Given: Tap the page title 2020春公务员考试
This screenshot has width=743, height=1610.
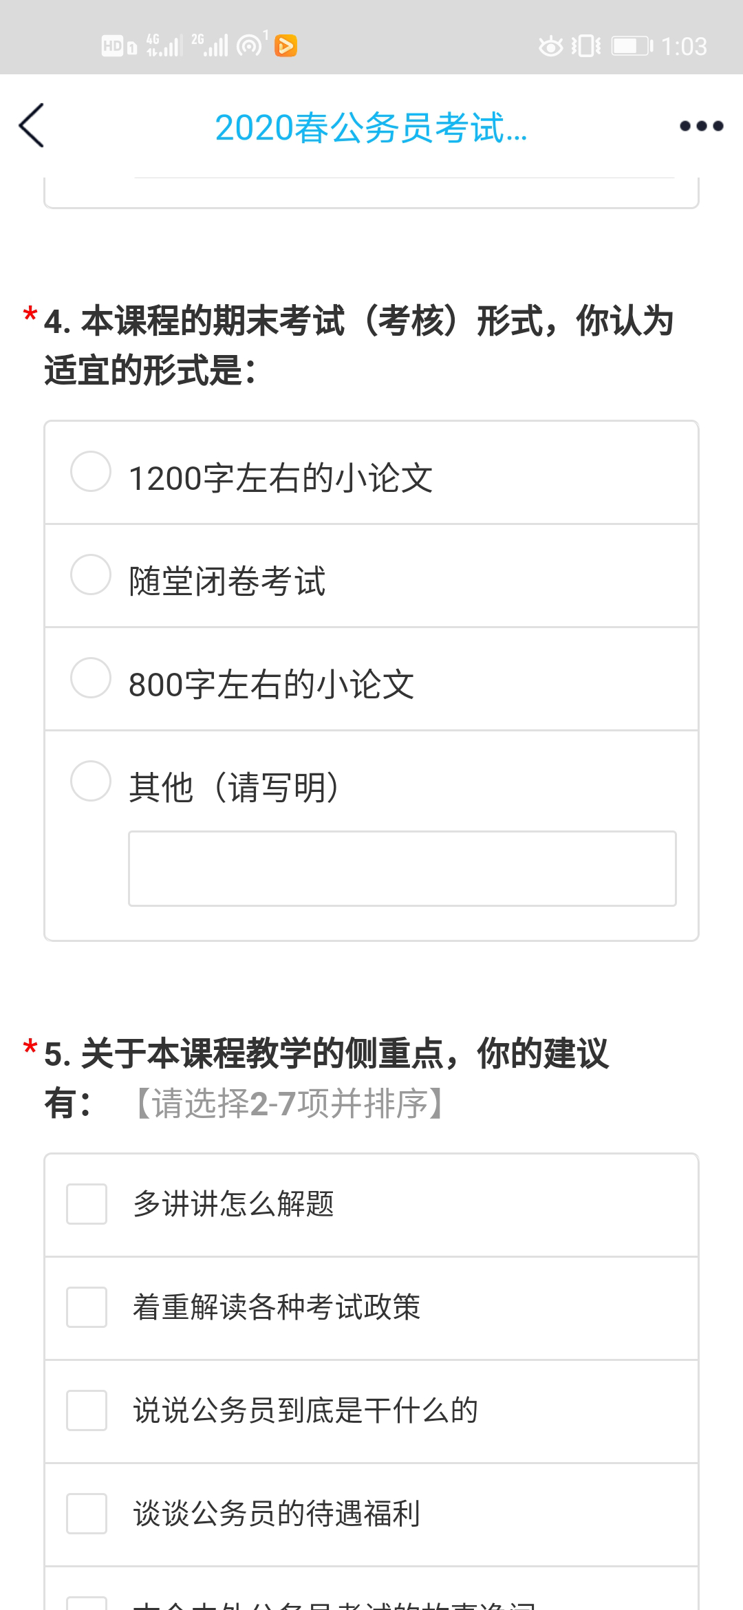Looking at the screenshot, I should click(x=371, y=127).
